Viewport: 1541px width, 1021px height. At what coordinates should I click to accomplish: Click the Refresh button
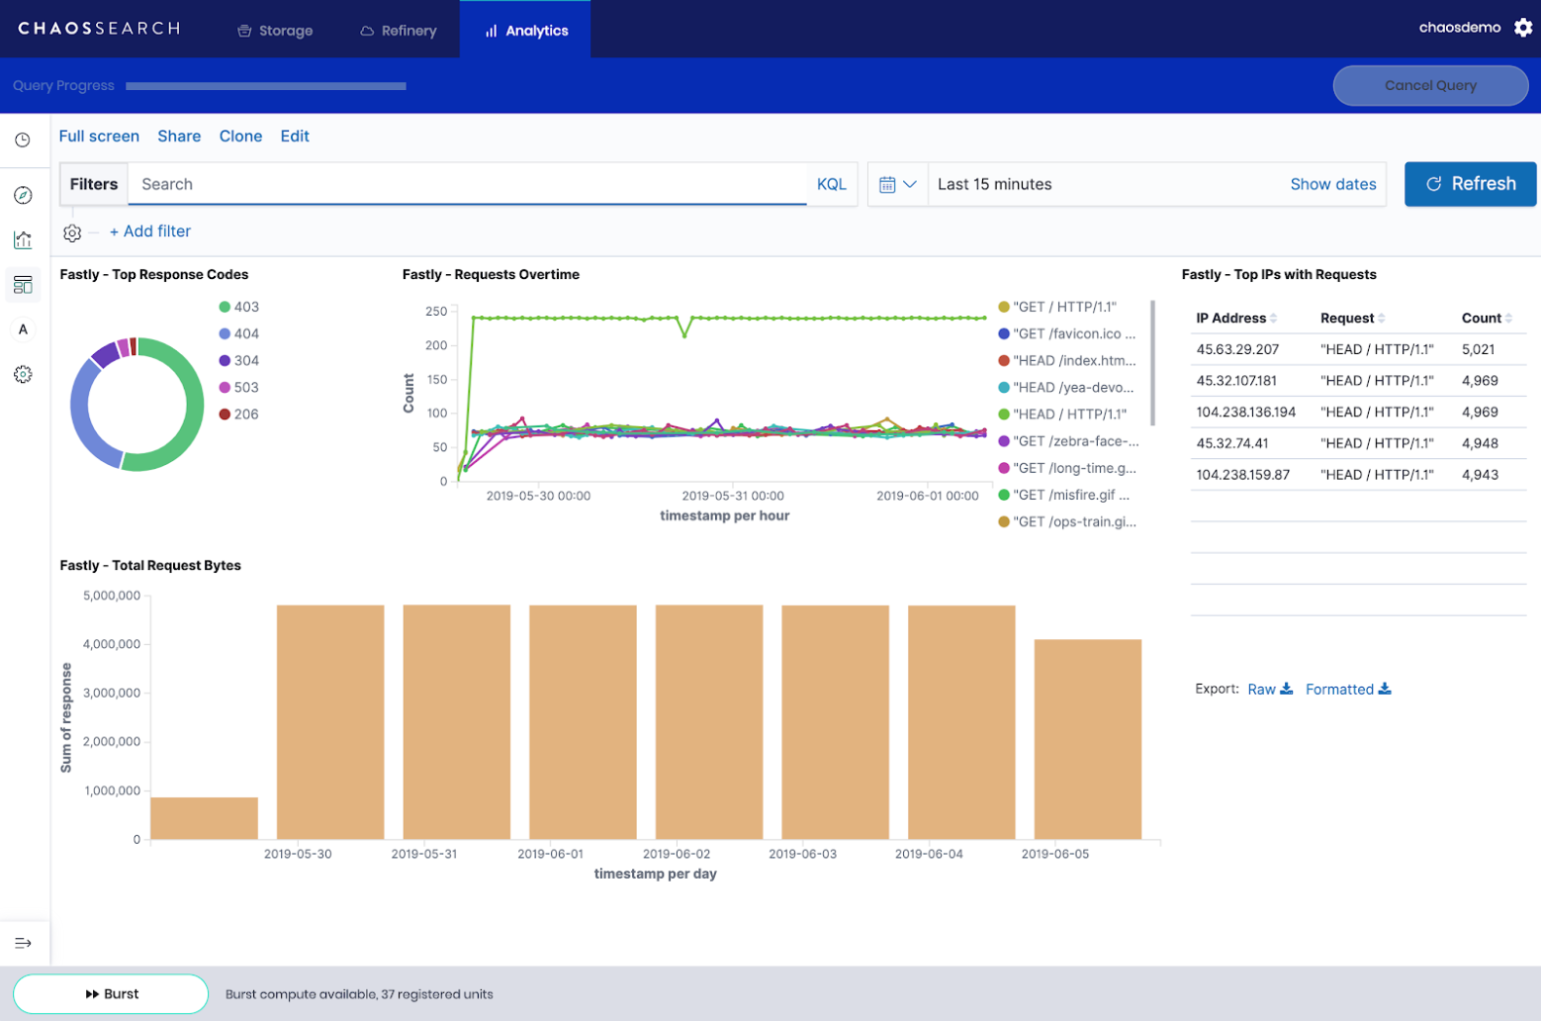(1470, 184)
